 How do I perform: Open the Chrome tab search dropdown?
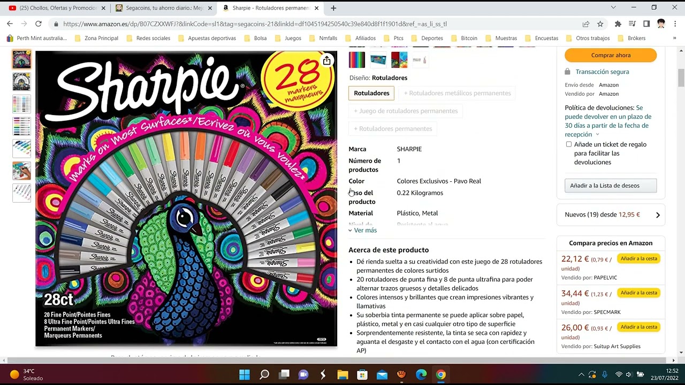[x=613, y=7]
